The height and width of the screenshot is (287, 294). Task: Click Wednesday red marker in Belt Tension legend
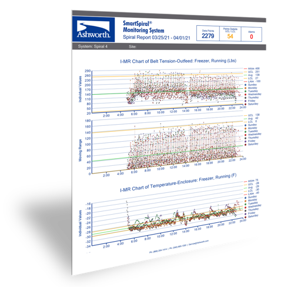[245, 95]
